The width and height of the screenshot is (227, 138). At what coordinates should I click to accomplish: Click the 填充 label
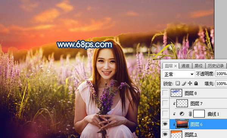pos(209,84)
